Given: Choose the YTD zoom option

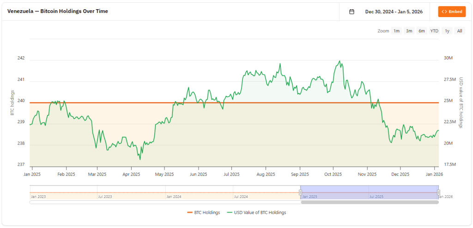Looking at the screenshot, I should coord(434,31).
